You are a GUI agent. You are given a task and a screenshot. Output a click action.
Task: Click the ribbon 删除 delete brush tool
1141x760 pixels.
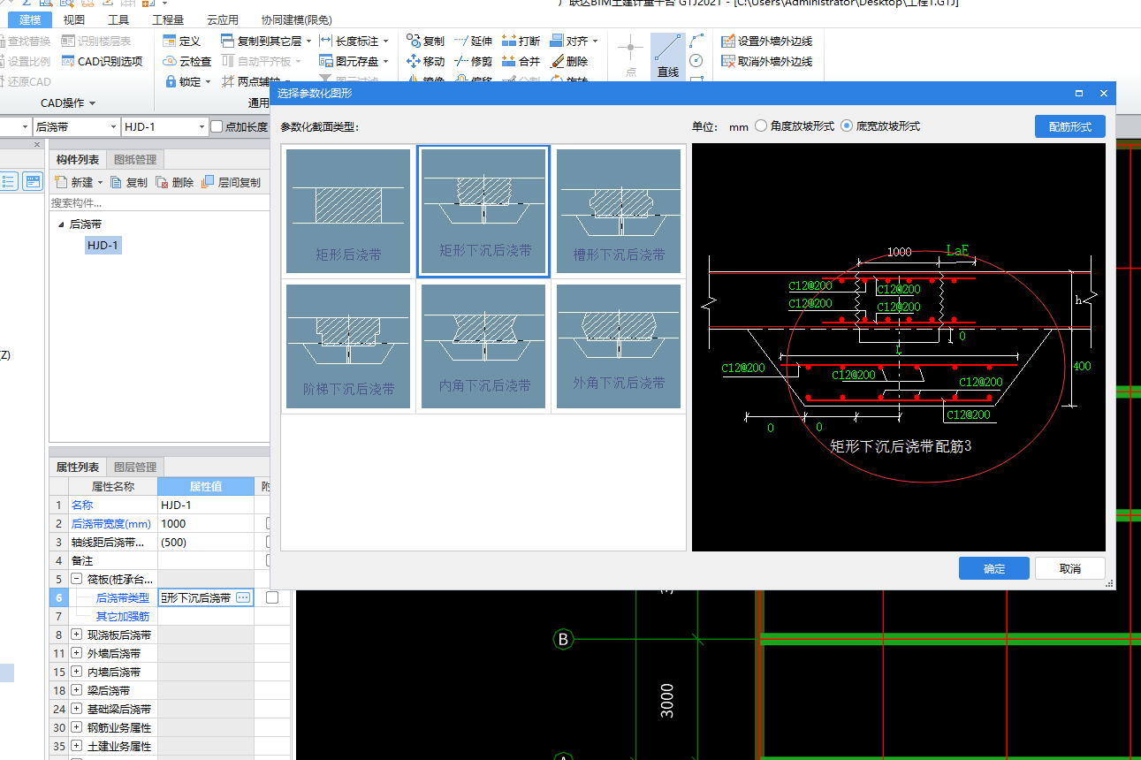(x=568, y=61)
